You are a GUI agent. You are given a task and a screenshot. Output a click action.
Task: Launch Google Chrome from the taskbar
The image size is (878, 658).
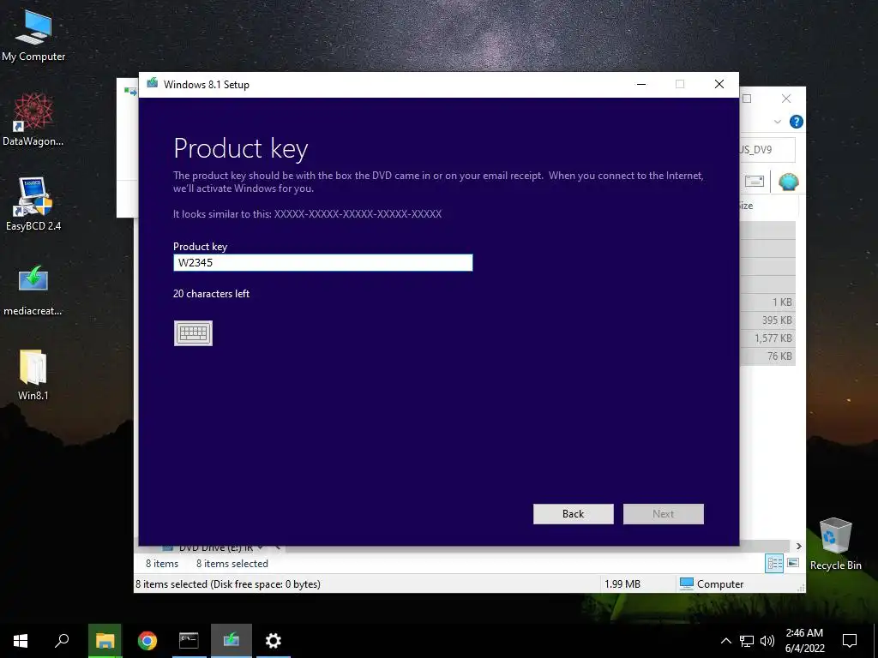click(147, 641)
